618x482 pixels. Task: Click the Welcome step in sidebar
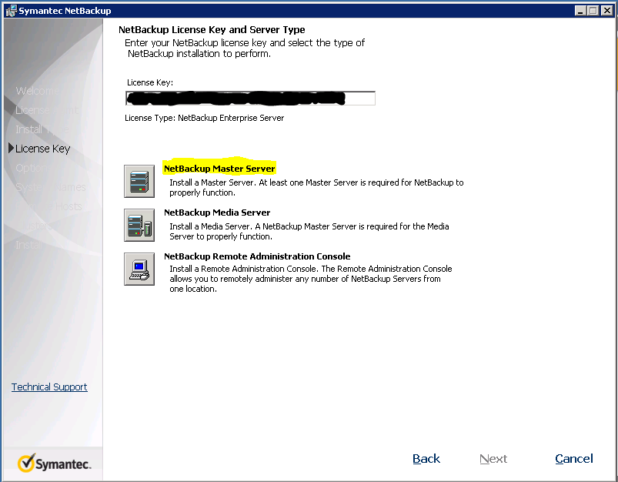coord(38,91)
